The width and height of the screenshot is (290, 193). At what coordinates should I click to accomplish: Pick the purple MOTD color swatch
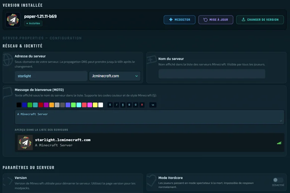pos(46,105)
